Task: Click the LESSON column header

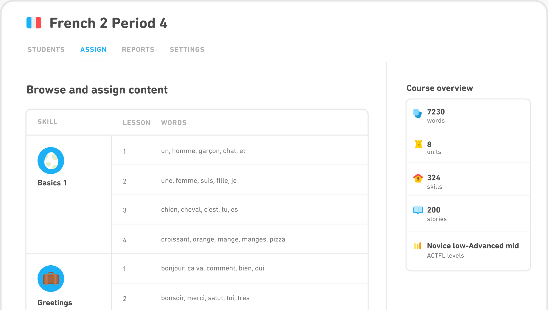Action: click(137, 123)
